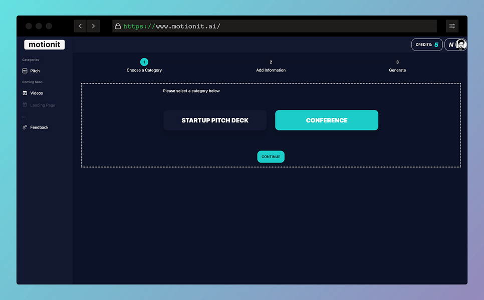The width and height of the screenshot is (484, 300).
Task: Open the browser settings sliders icon
Action: click(x=452, y=26)
